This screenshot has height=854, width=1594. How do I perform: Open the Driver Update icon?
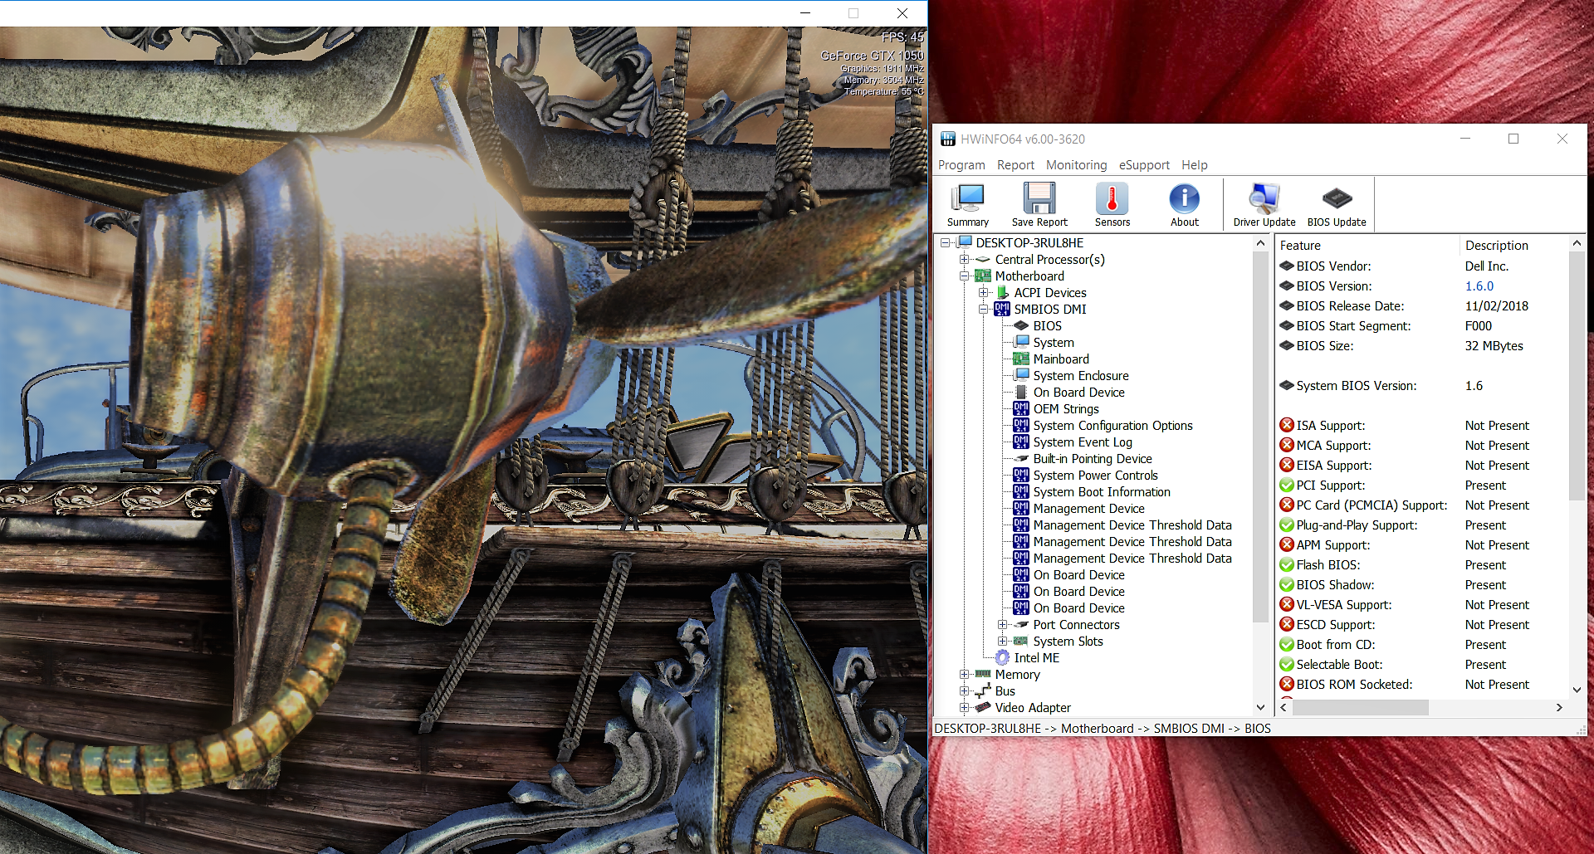1264,199
